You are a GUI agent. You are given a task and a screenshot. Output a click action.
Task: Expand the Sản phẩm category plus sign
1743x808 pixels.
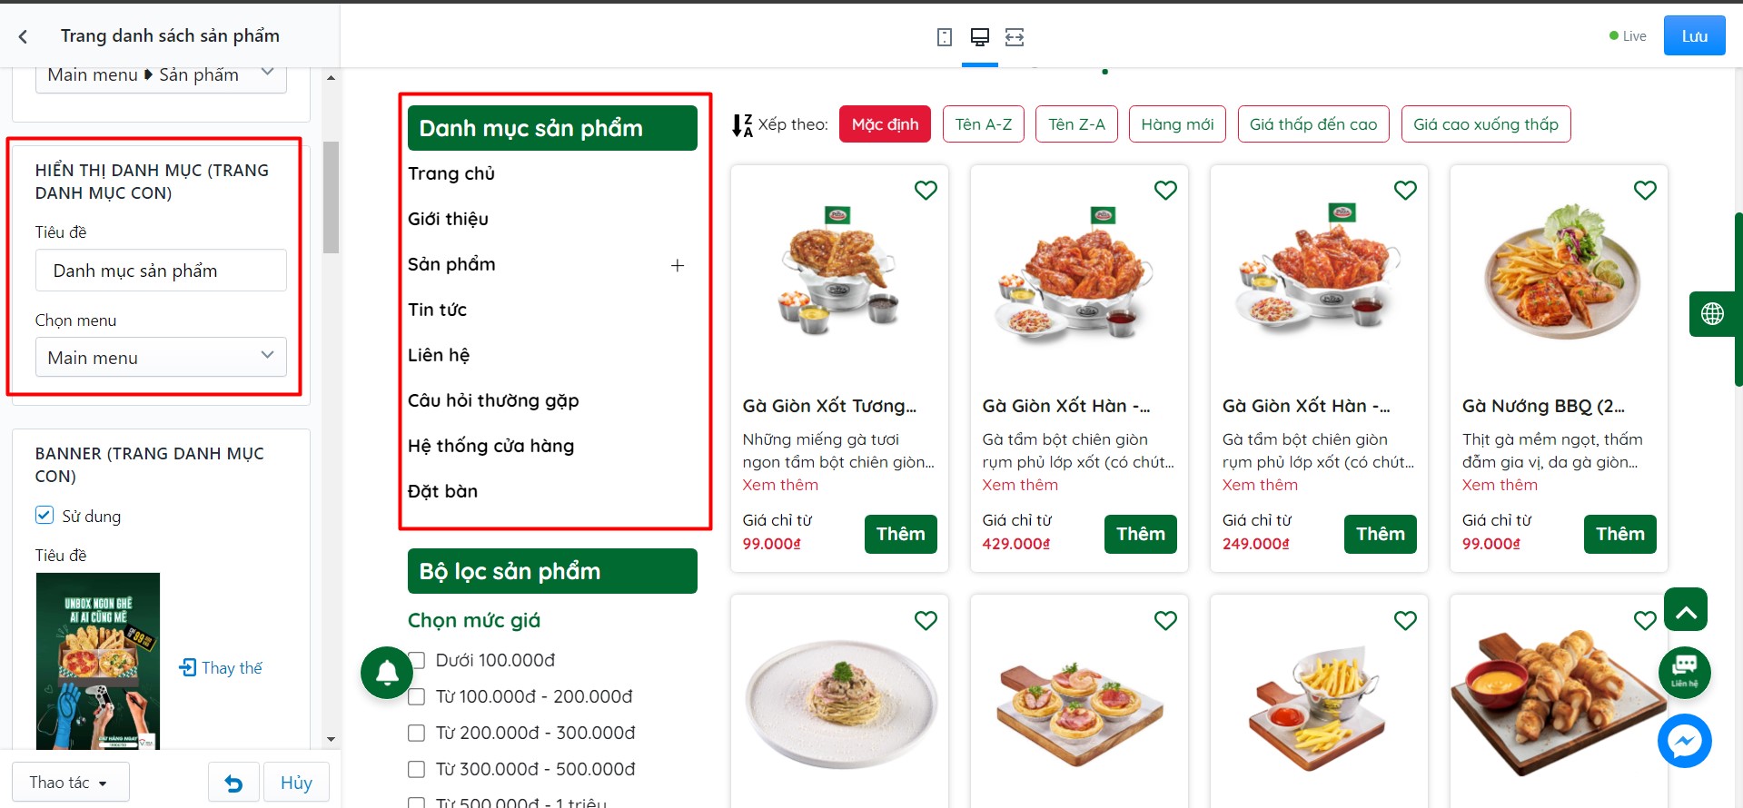pyautogui.click(x=678, y=265)
